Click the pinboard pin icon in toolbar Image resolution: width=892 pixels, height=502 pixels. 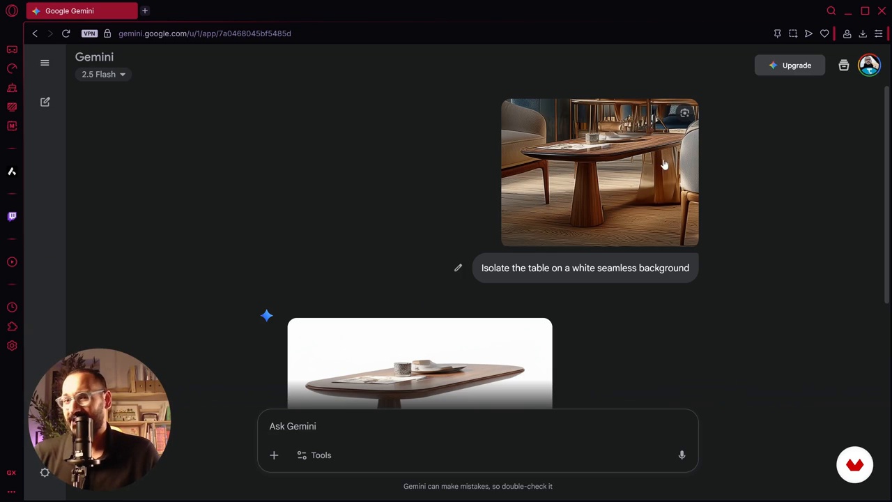pos(778,33)
